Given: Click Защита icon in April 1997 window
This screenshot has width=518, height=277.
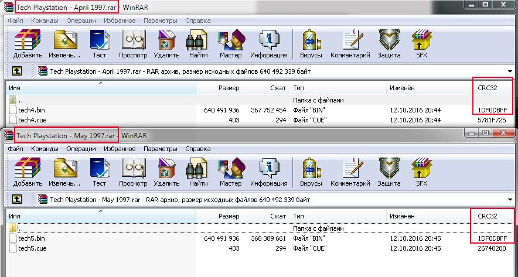Looking at the screenshot, I should click(x=389, y=40).
